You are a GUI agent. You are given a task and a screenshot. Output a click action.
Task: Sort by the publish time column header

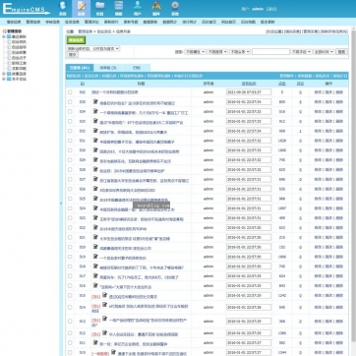[x=249, y=84]
